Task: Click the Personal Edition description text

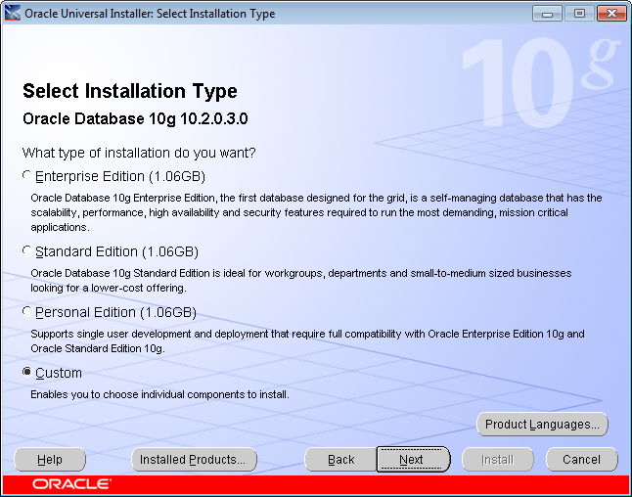Action: coord(307,341)
